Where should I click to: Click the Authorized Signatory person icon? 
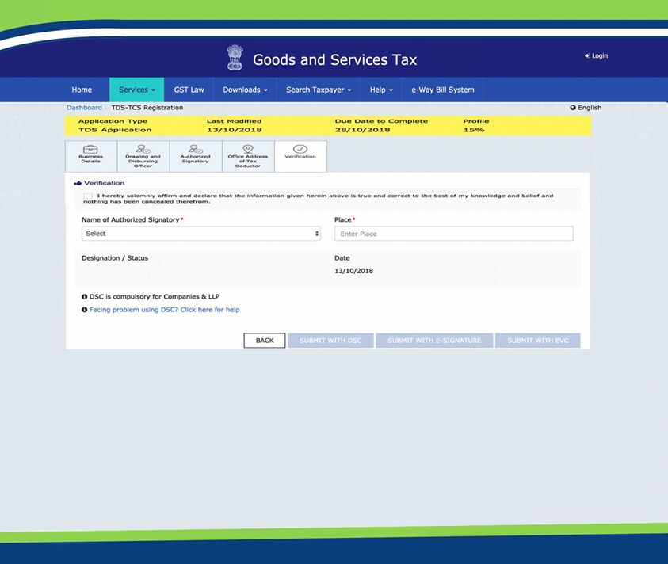coord(196,149)
